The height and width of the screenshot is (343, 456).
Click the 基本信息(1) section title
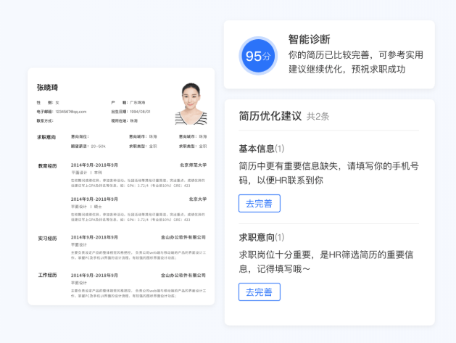point(262,149)
